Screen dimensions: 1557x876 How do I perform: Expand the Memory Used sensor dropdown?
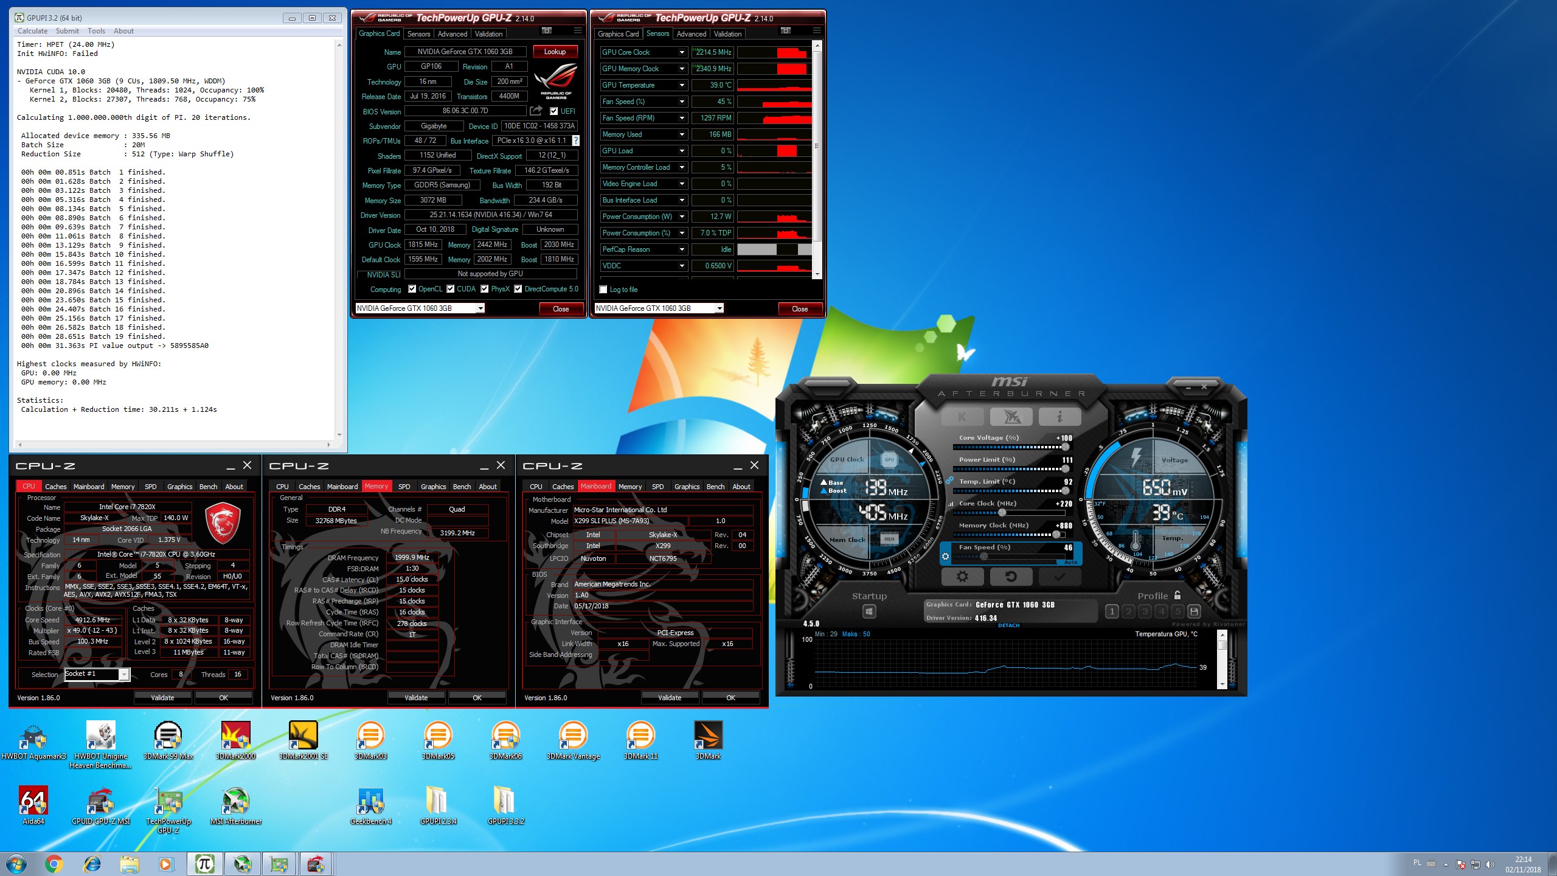(x=682, y=134)
